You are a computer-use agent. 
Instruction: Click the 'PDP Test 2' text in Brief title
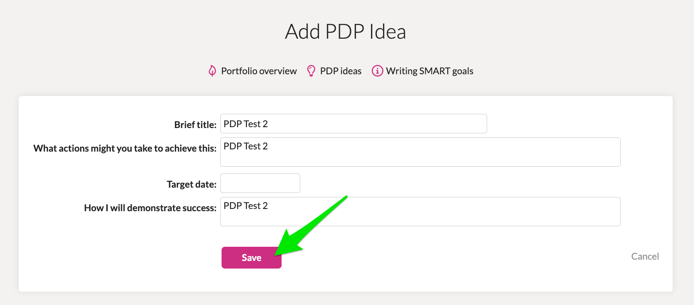tap(246, 124)
